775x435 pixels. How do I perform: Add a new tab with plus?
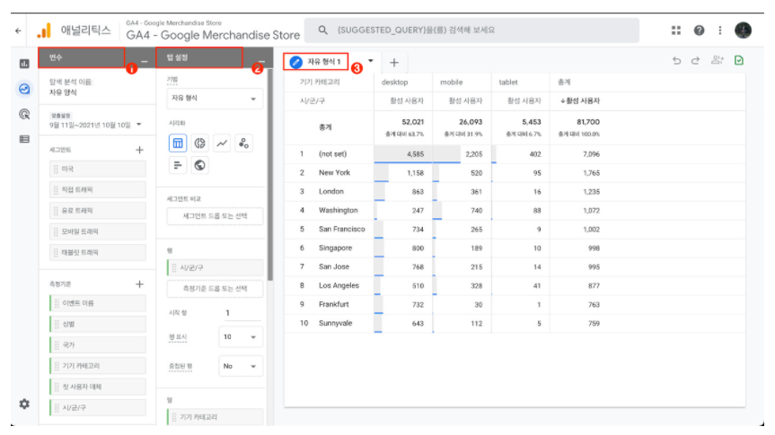tap(394, 63)
